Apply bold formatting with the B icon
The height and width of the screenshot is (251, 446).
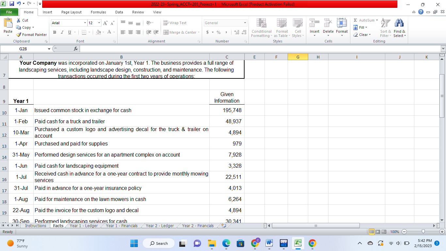coord(55,32)
